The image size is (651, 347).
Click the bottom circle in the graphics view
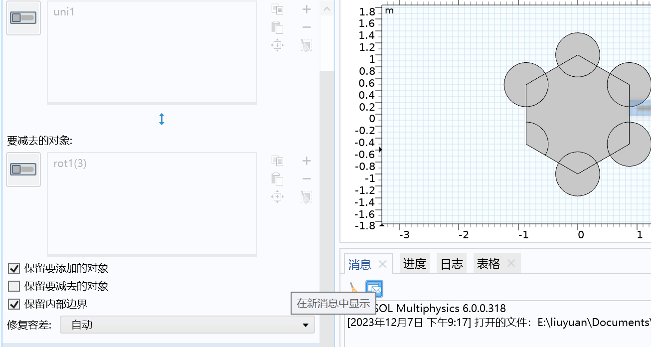(x=578, y=173)
